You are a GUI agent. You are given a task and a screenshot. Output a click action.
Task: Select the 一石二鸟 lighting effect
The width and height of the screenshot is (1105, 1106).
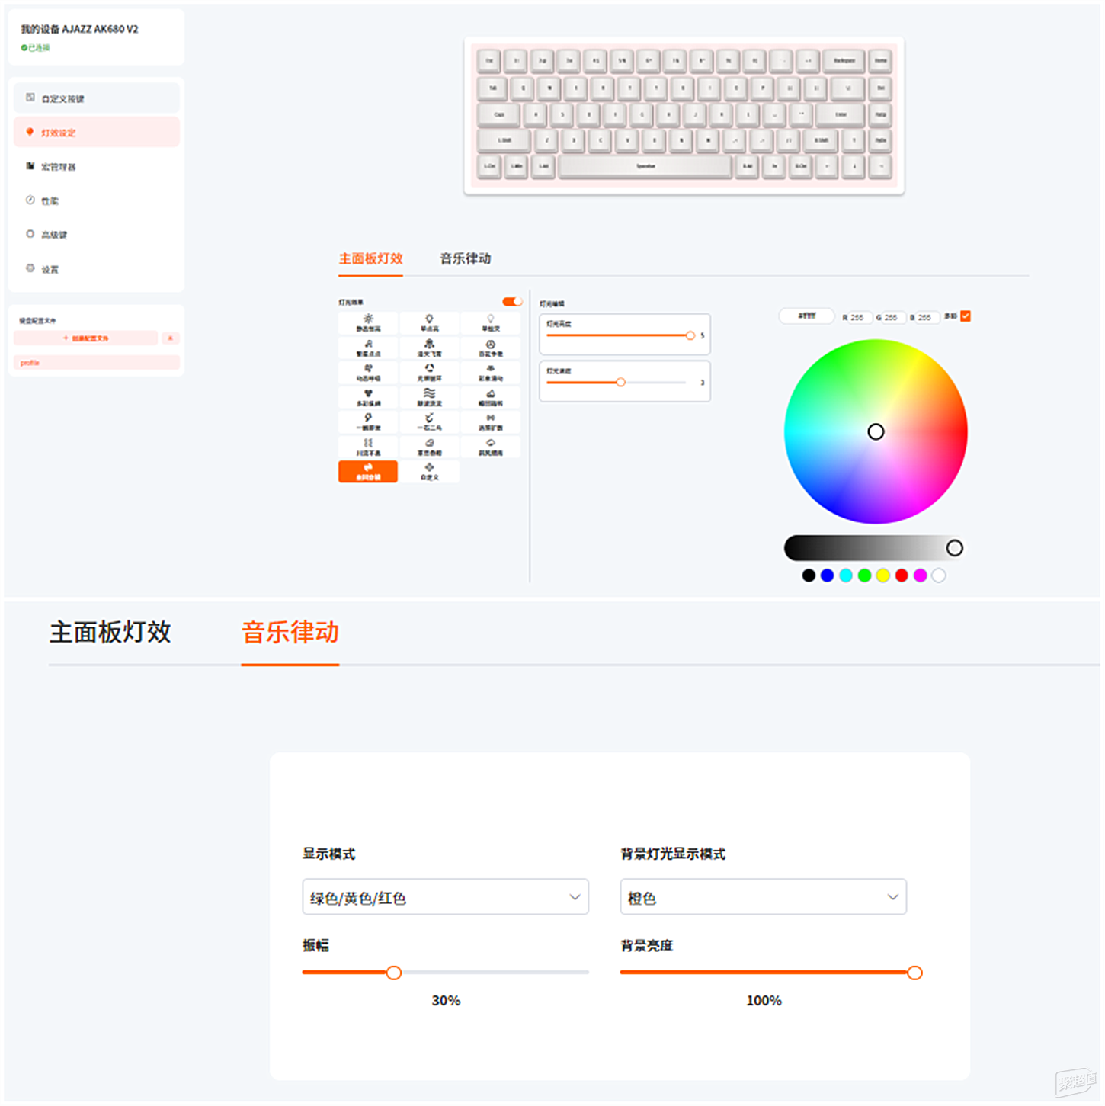click(x=429, y=422)
